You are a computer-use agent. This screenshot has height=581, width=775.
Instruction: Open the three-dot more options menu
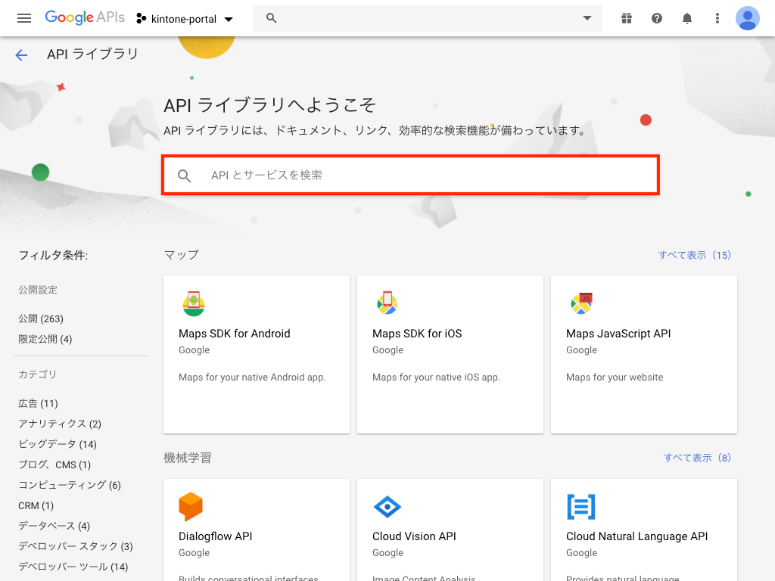pos(717,18)
